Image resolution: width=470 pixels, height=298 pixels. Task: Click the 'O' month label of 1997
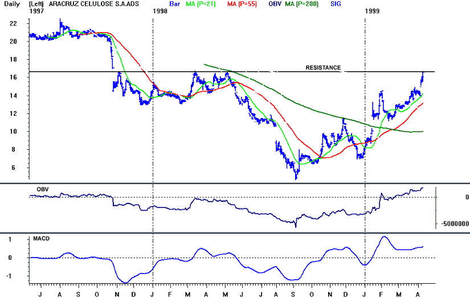click(96, 295)
